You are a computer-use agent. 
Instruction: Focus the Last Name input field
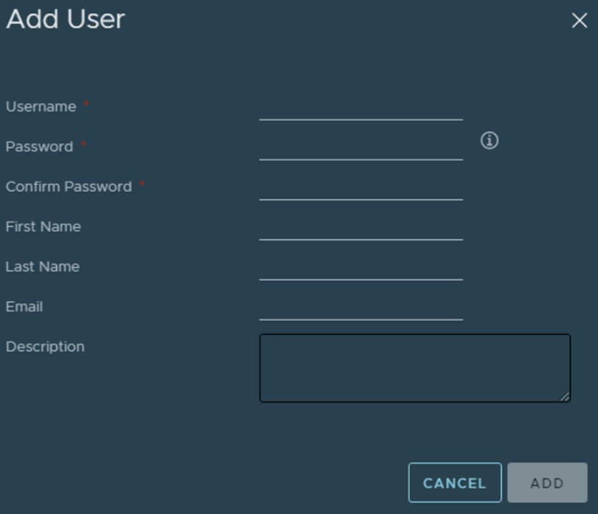[x=360, y=268]
